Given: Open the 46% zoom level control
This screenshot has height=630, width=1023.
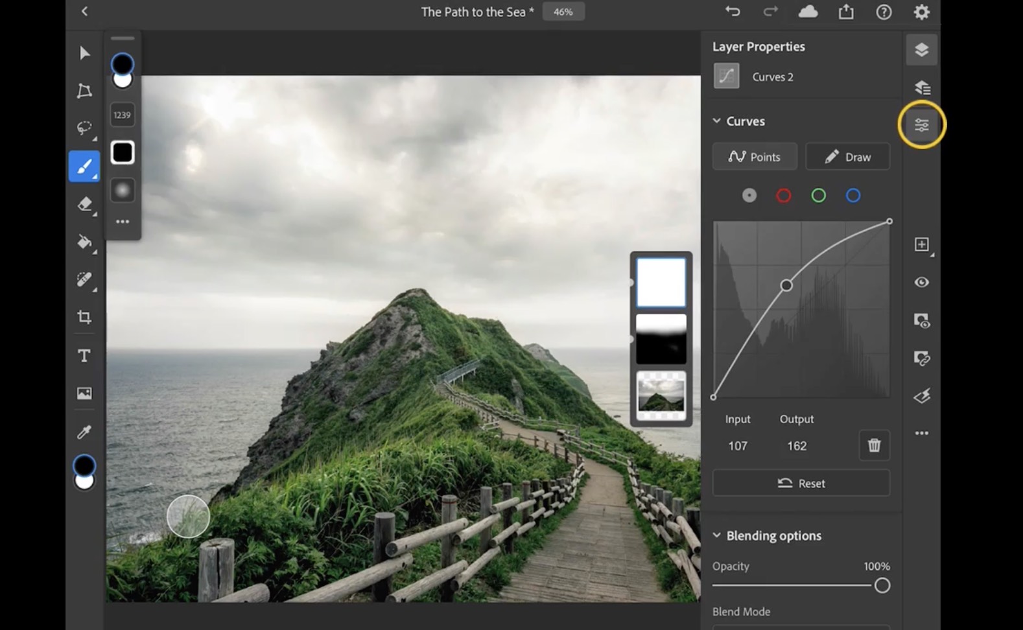Looking at the screenshot, I should click(563, 12).
